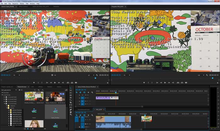Mark Out point in Source monitor
This screenshot has height=131, width=220.
pyautogui.click(x=42, y=83)
